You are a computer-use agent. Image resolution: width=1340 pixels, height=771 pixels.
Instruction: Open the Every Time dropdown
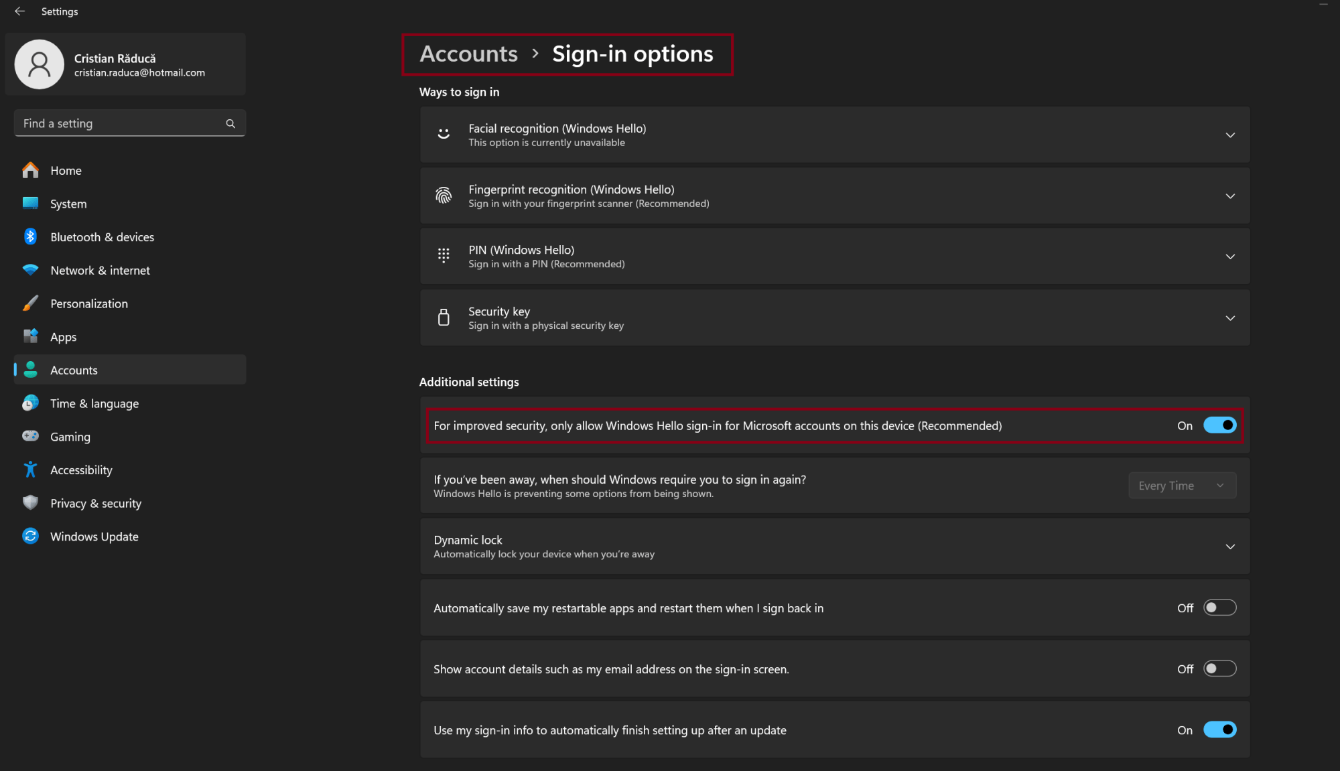tap(1182, 486)
